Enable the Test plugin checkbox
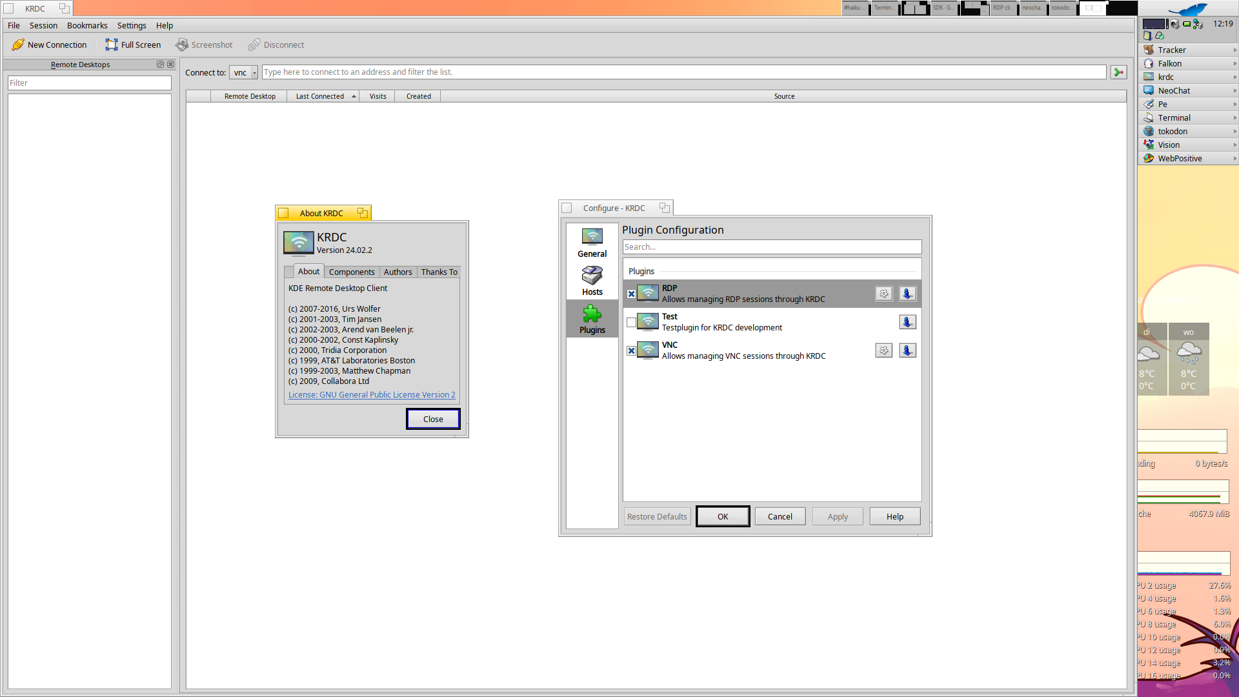The height and width of the screenshot is (697, 1239). [631, 322]
